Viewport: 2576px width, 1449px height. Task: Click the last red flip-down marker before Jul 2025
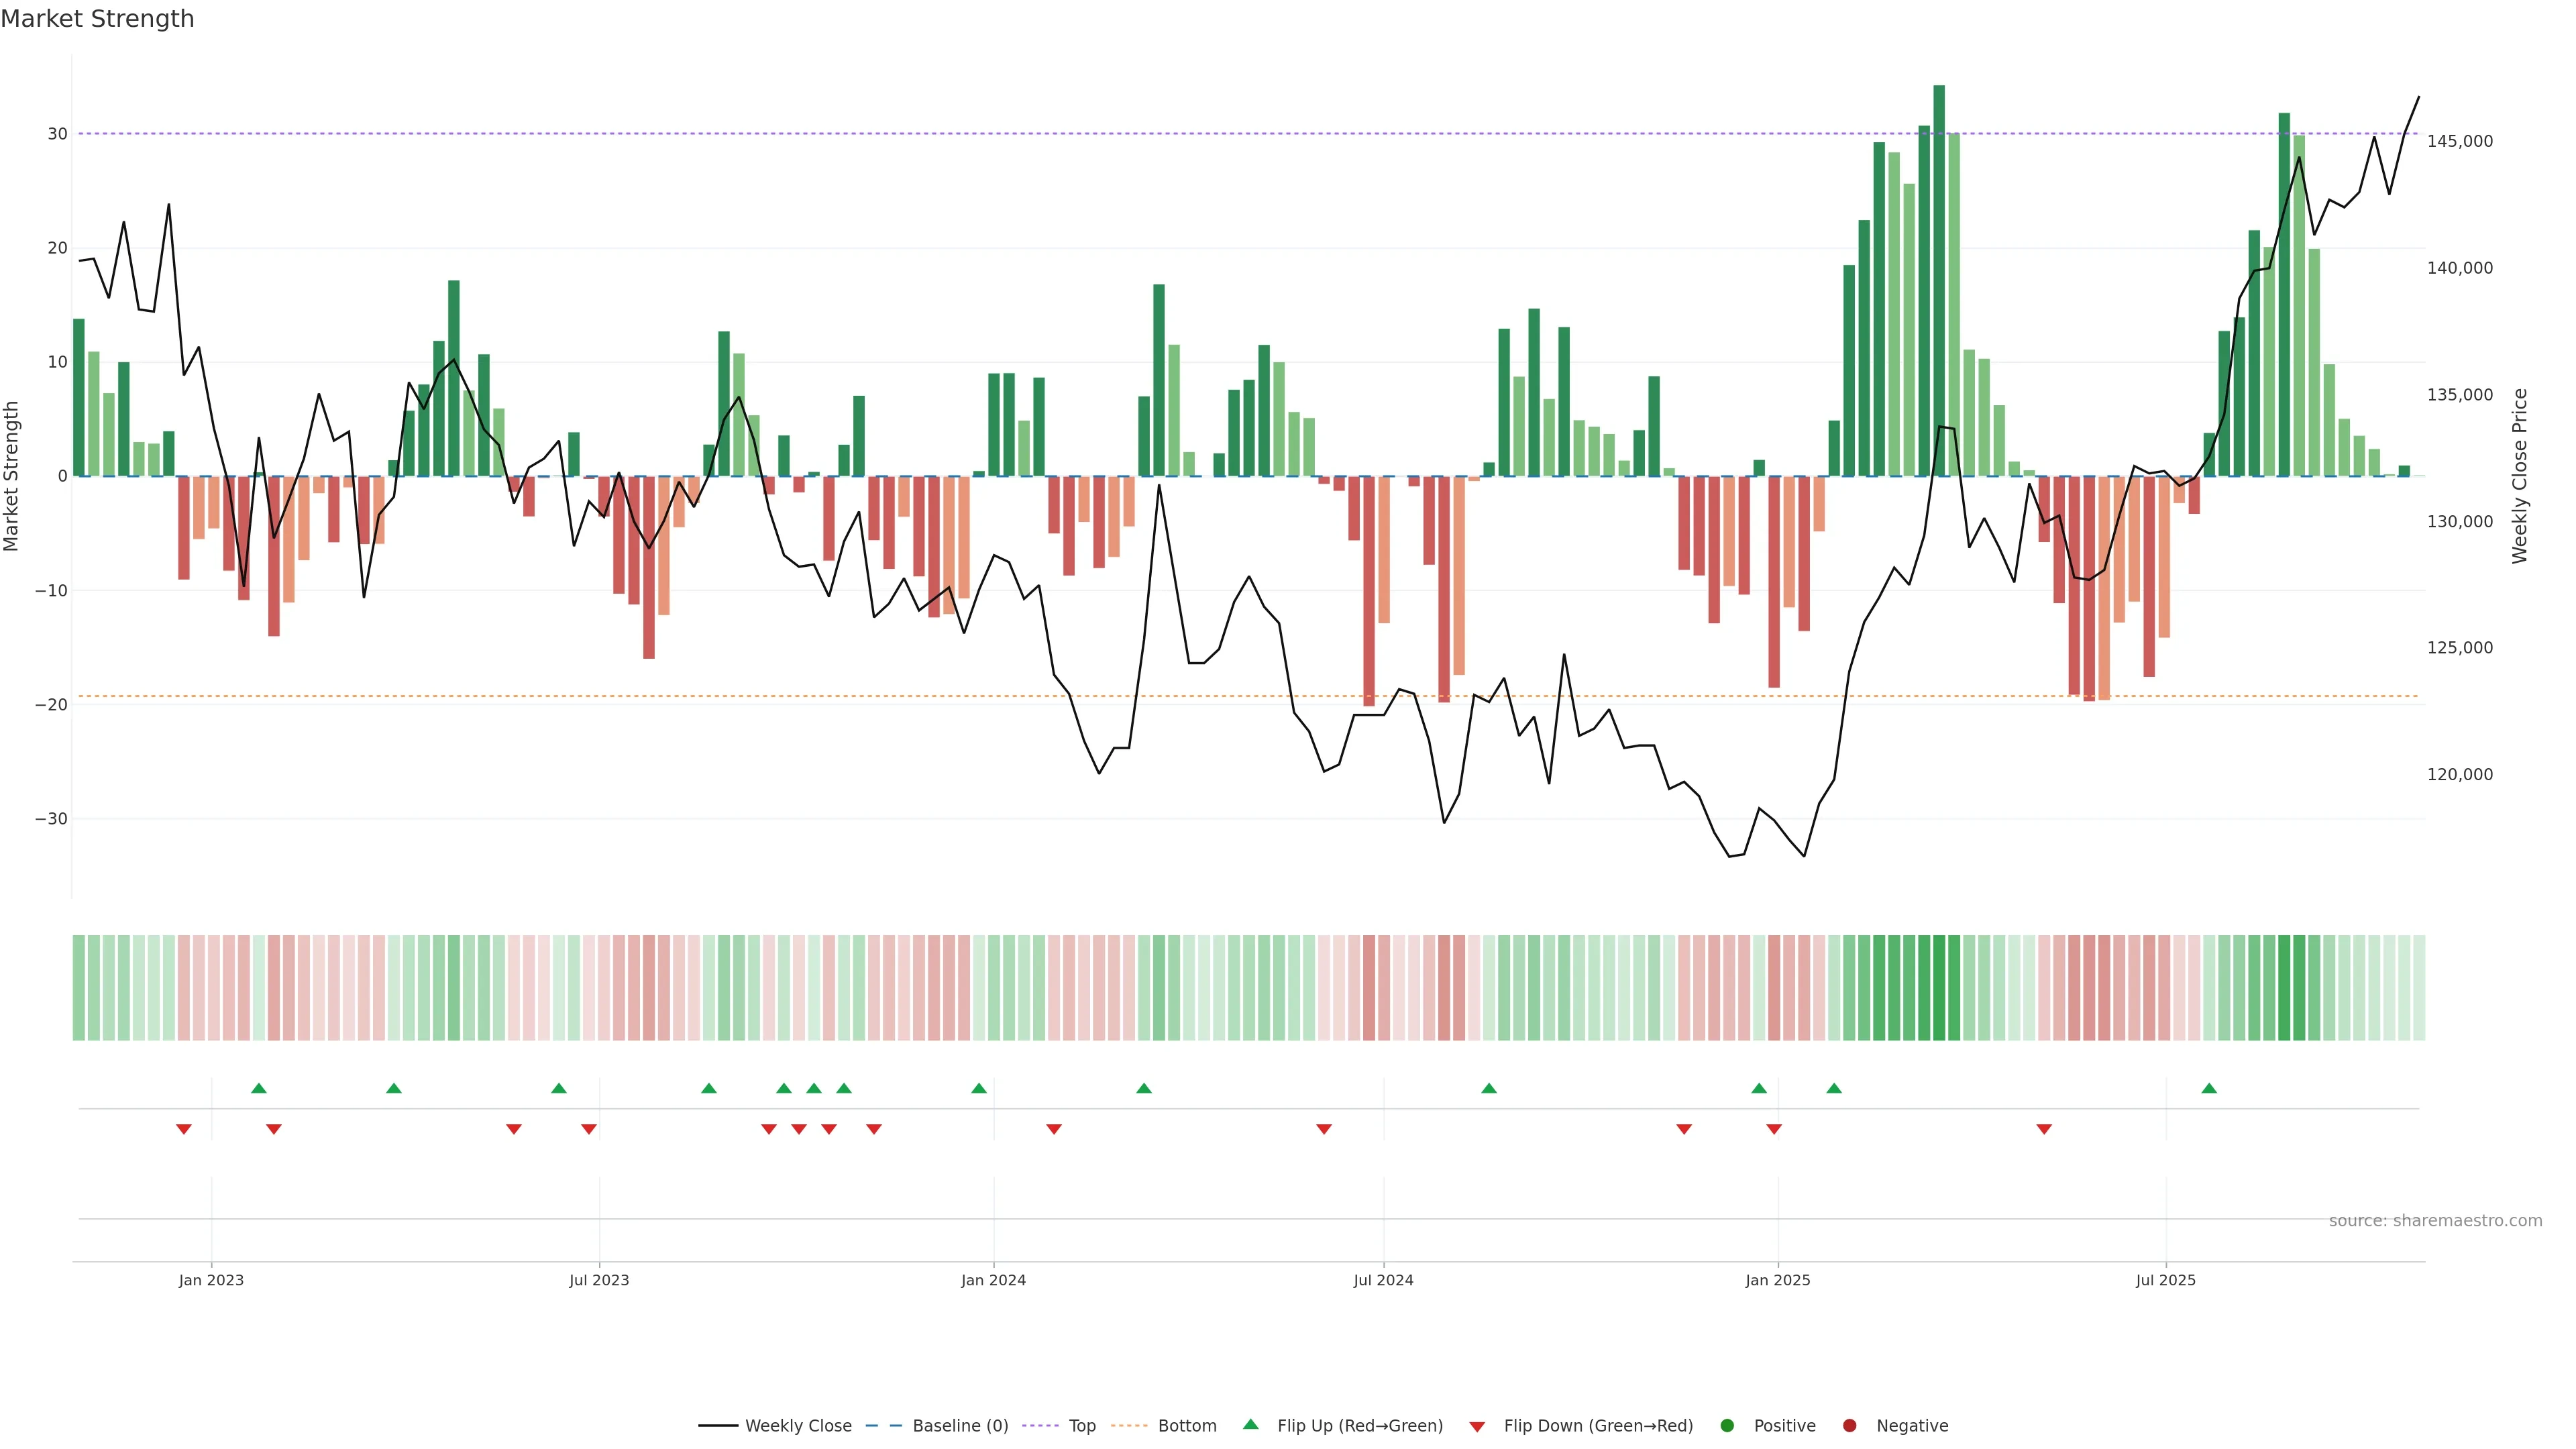[2044, 1129]
